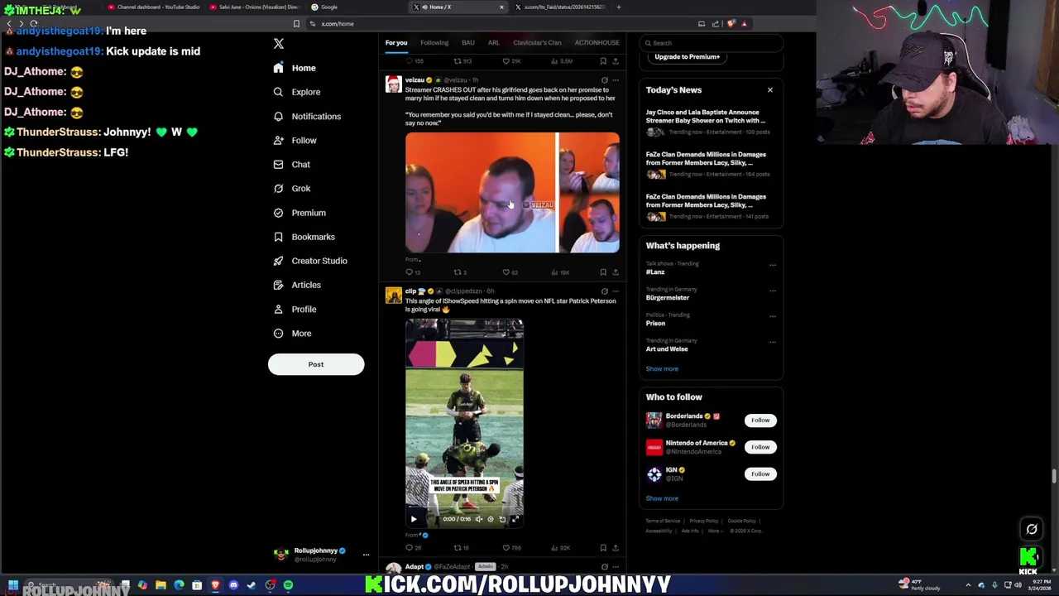Switch to the For you tab

click(396, 42)
